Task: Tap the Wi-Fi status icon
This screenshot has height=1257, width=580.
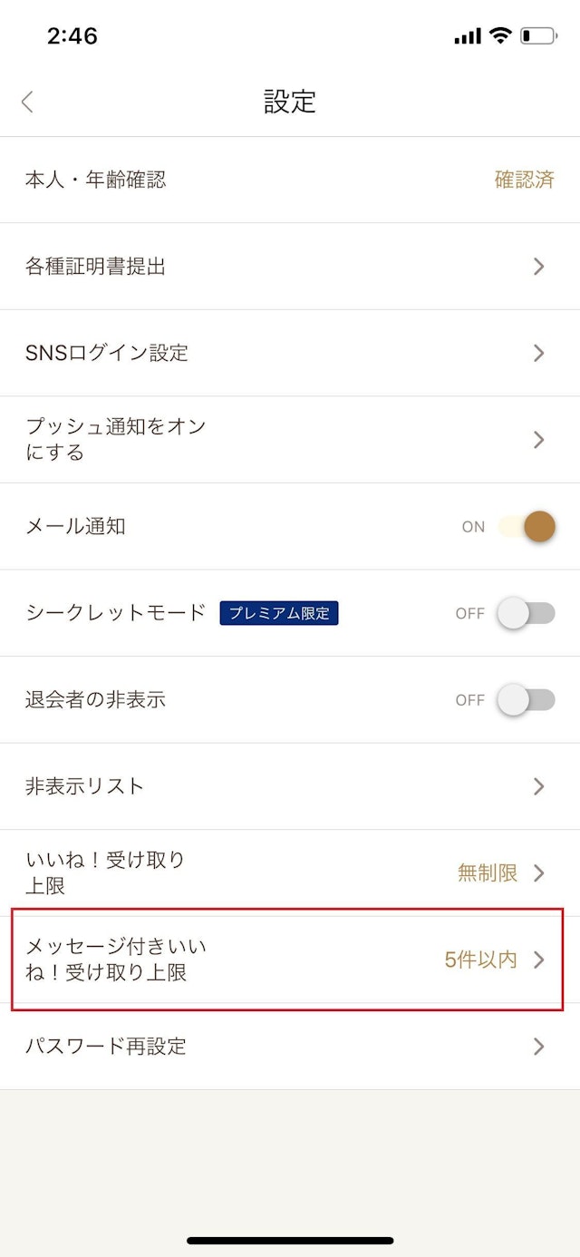Action: [499, 35]
